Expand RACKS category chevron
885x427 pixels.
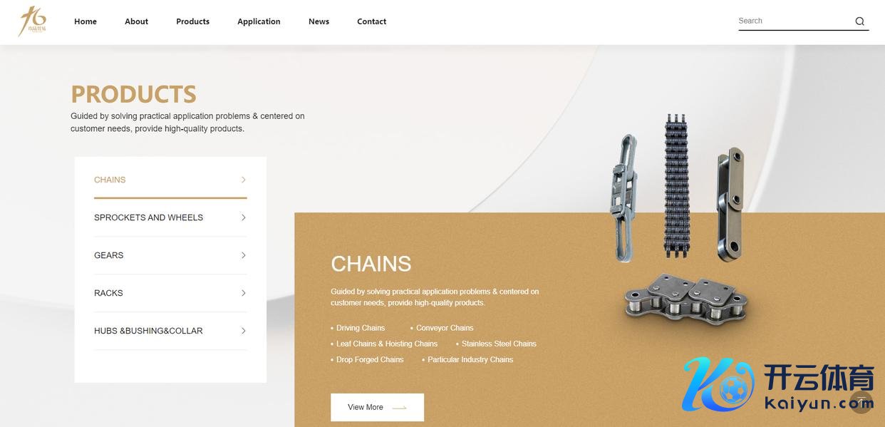pos(243,293)
